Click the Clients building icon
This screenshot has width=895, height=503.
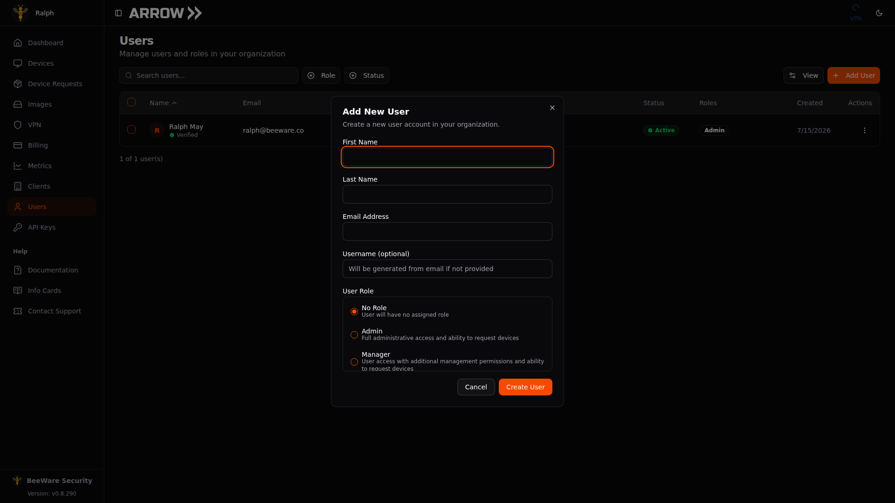(18, 186)
